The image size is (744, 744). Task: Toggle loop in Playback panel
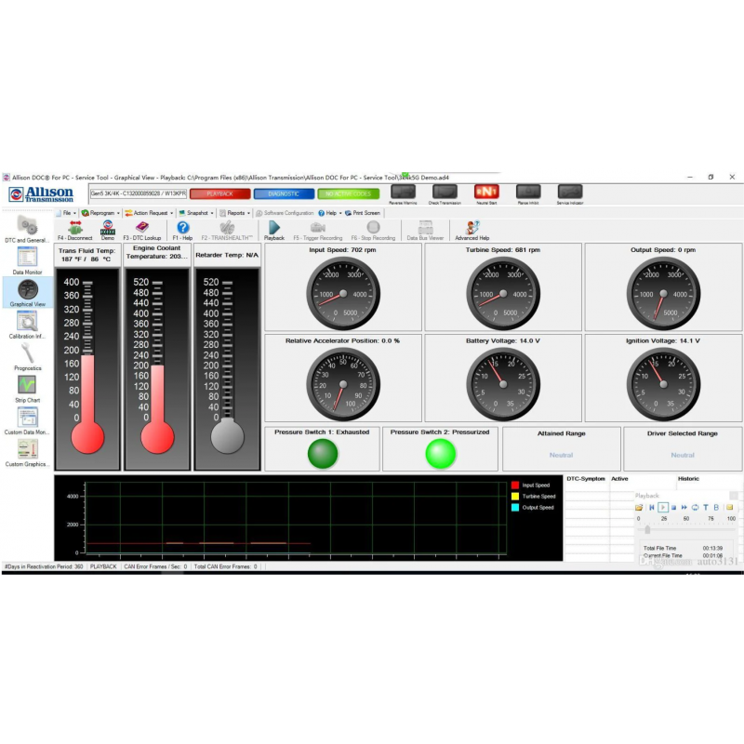pyautogui.click(x=694, y=507)
